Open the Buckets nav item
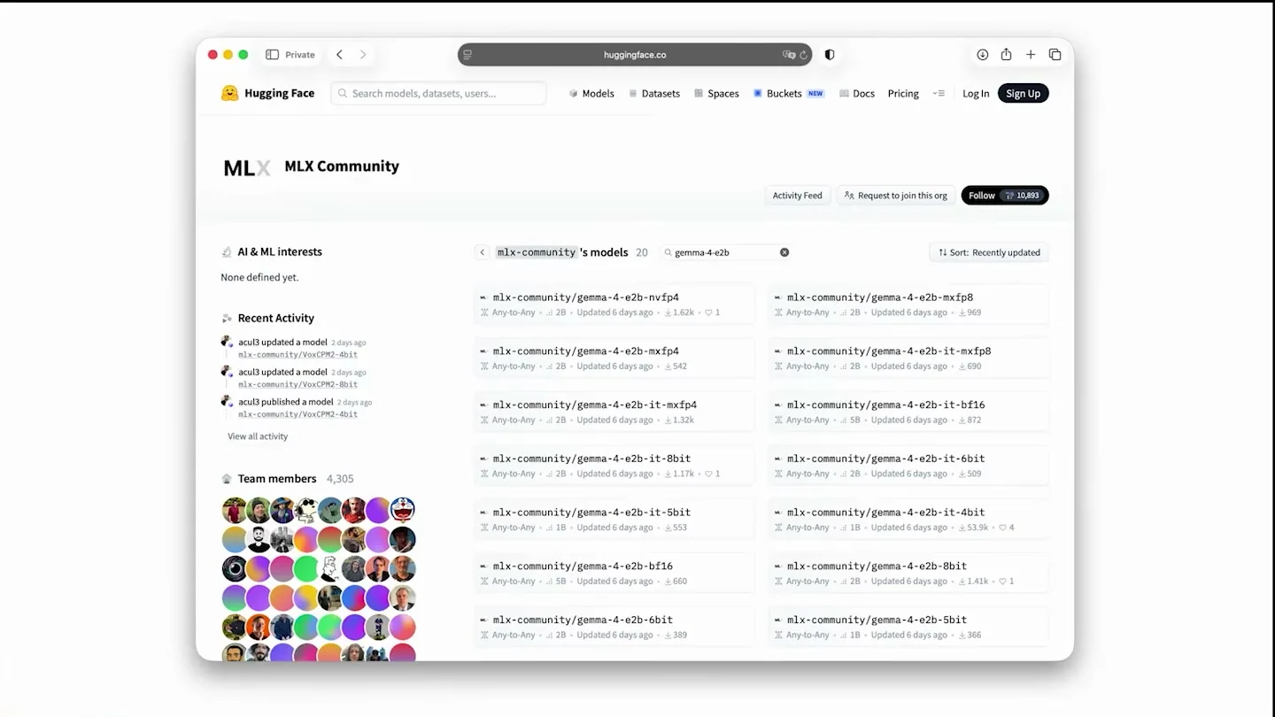 (789, 93)
